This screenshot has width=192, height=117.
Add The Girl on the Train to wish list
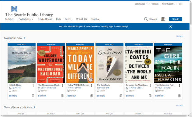[x=179, y=96]
